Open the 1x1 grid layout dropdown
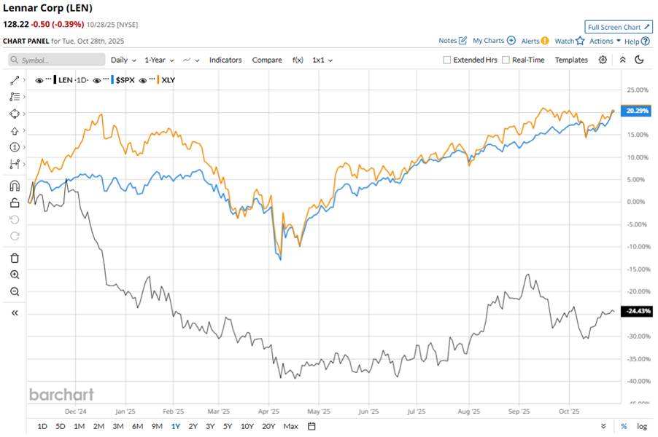658x437 pixels. click(x=322, y=60)
